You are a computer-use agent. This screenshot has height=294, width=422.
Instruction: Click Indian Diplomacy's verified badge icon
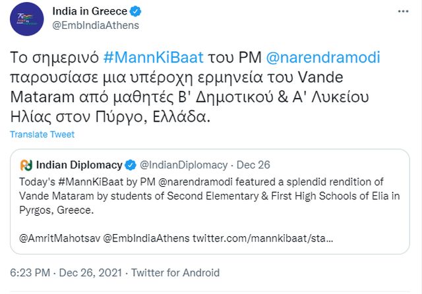click(131, 164)
